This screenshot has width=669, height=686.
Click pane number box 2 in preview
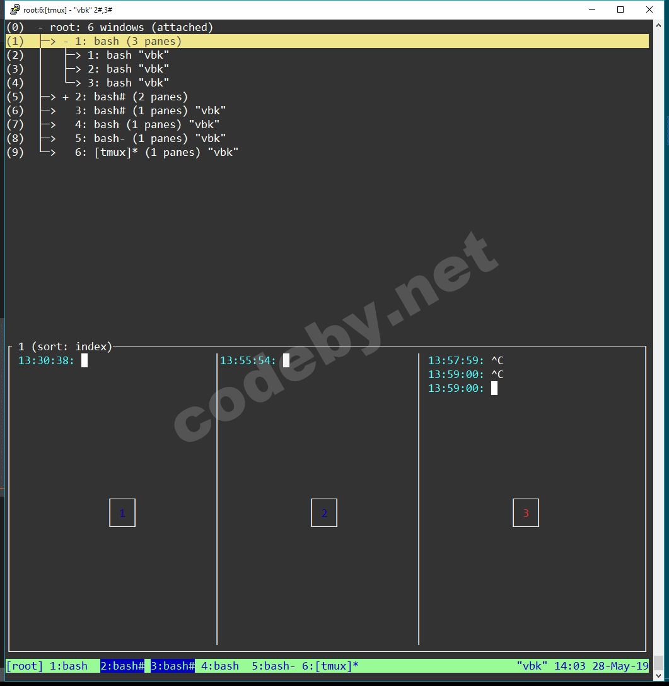pyautogui.click(x=324, y=512)
